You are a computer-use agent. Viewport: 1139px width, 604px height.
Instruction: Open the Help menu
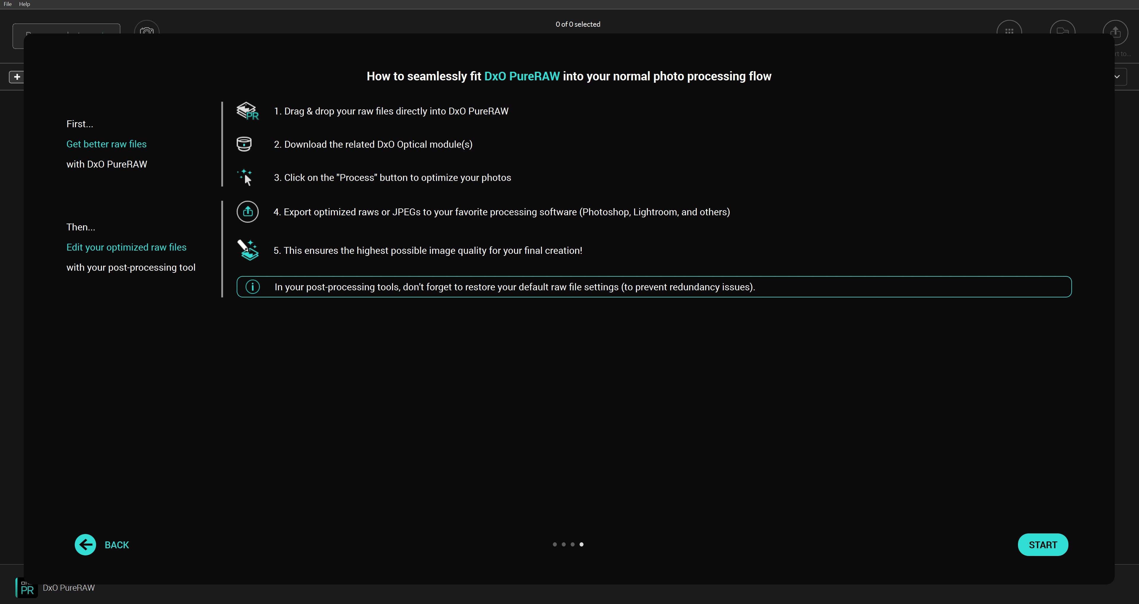tap(24, 4)
